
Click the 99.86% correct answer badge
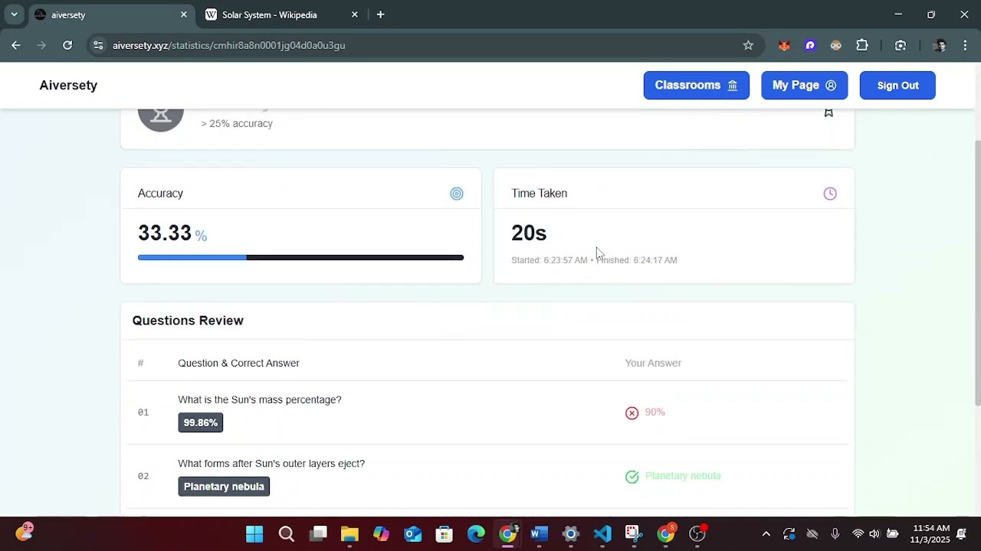[x=201, y=422]
